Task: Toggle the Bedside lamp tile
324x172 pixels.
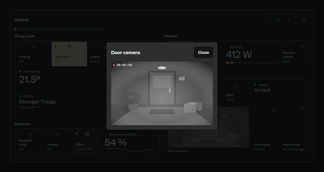Action: pos(30,142)
